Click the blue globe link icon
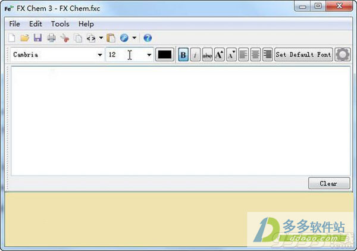This screenshot has height=251, width=357. [x=124, y=38]
